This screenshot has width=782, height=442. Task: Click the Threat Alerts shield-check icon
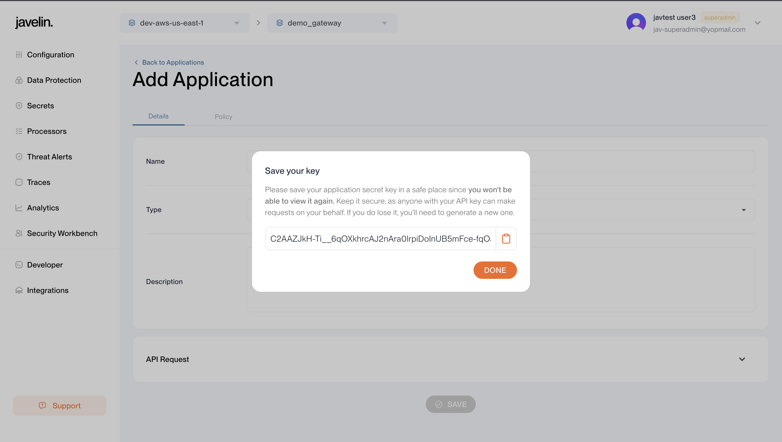click(19, 157)
